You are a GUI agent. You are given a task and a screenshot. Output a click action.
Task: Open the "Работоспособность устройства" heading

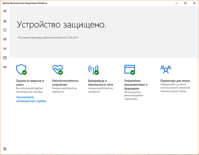pyautogui.click(x=65, y=83)
